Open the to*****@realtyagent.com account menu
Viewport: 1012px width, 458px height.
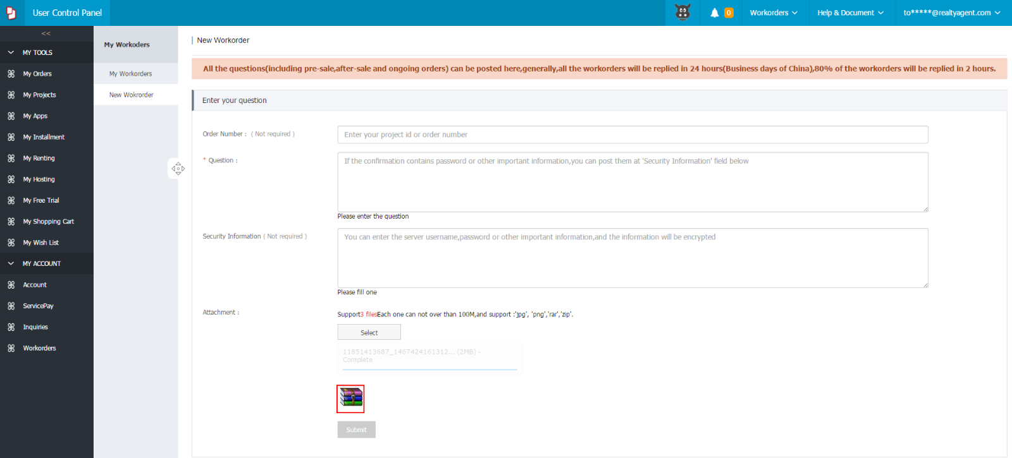[952, 13]
